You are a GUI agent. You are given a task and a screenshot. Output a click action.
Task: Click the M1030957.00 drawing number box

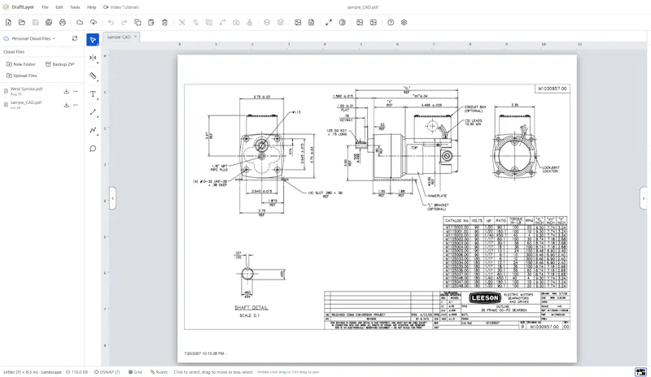pyautogui.click(x=553, y=89)
